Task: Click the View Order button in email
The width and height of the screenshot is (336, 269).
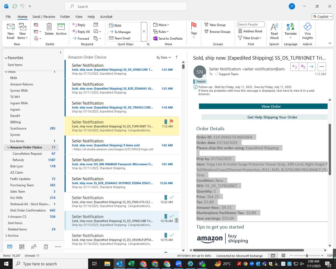Action: [x=263, y=106]
